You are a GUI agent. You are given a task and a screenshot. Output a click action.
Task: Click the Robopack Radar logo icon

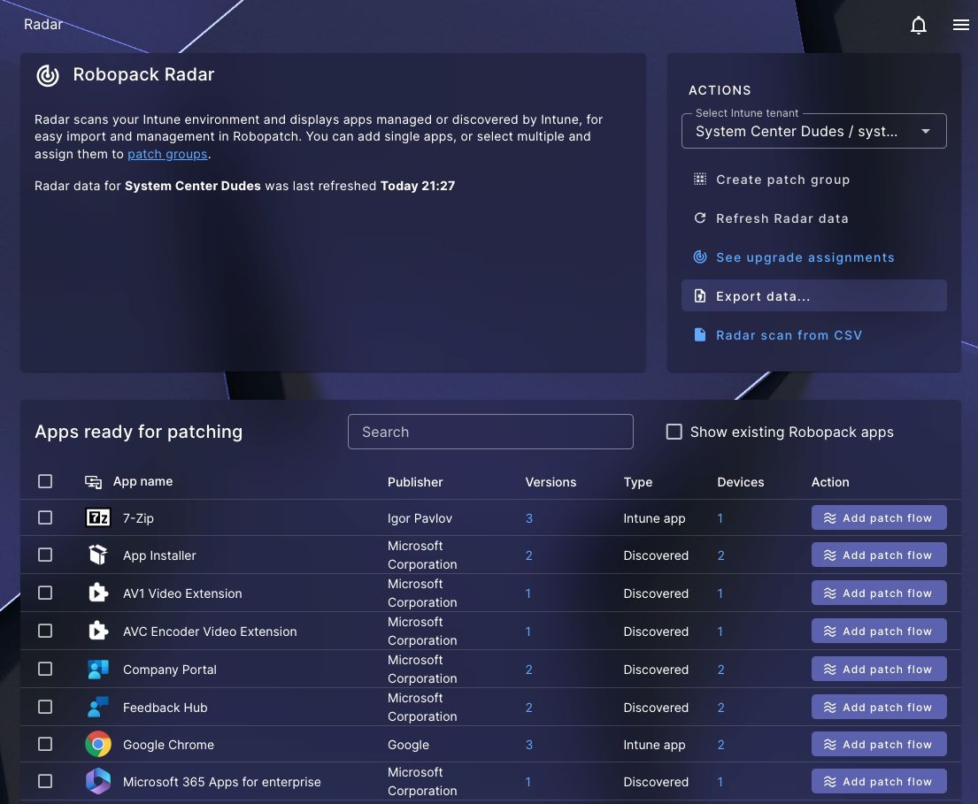[48, 75]
